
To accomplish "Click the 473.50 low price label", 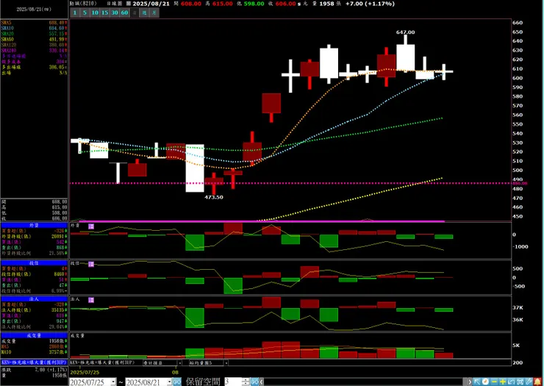I will pyautogui.click(x=214, y=197).
